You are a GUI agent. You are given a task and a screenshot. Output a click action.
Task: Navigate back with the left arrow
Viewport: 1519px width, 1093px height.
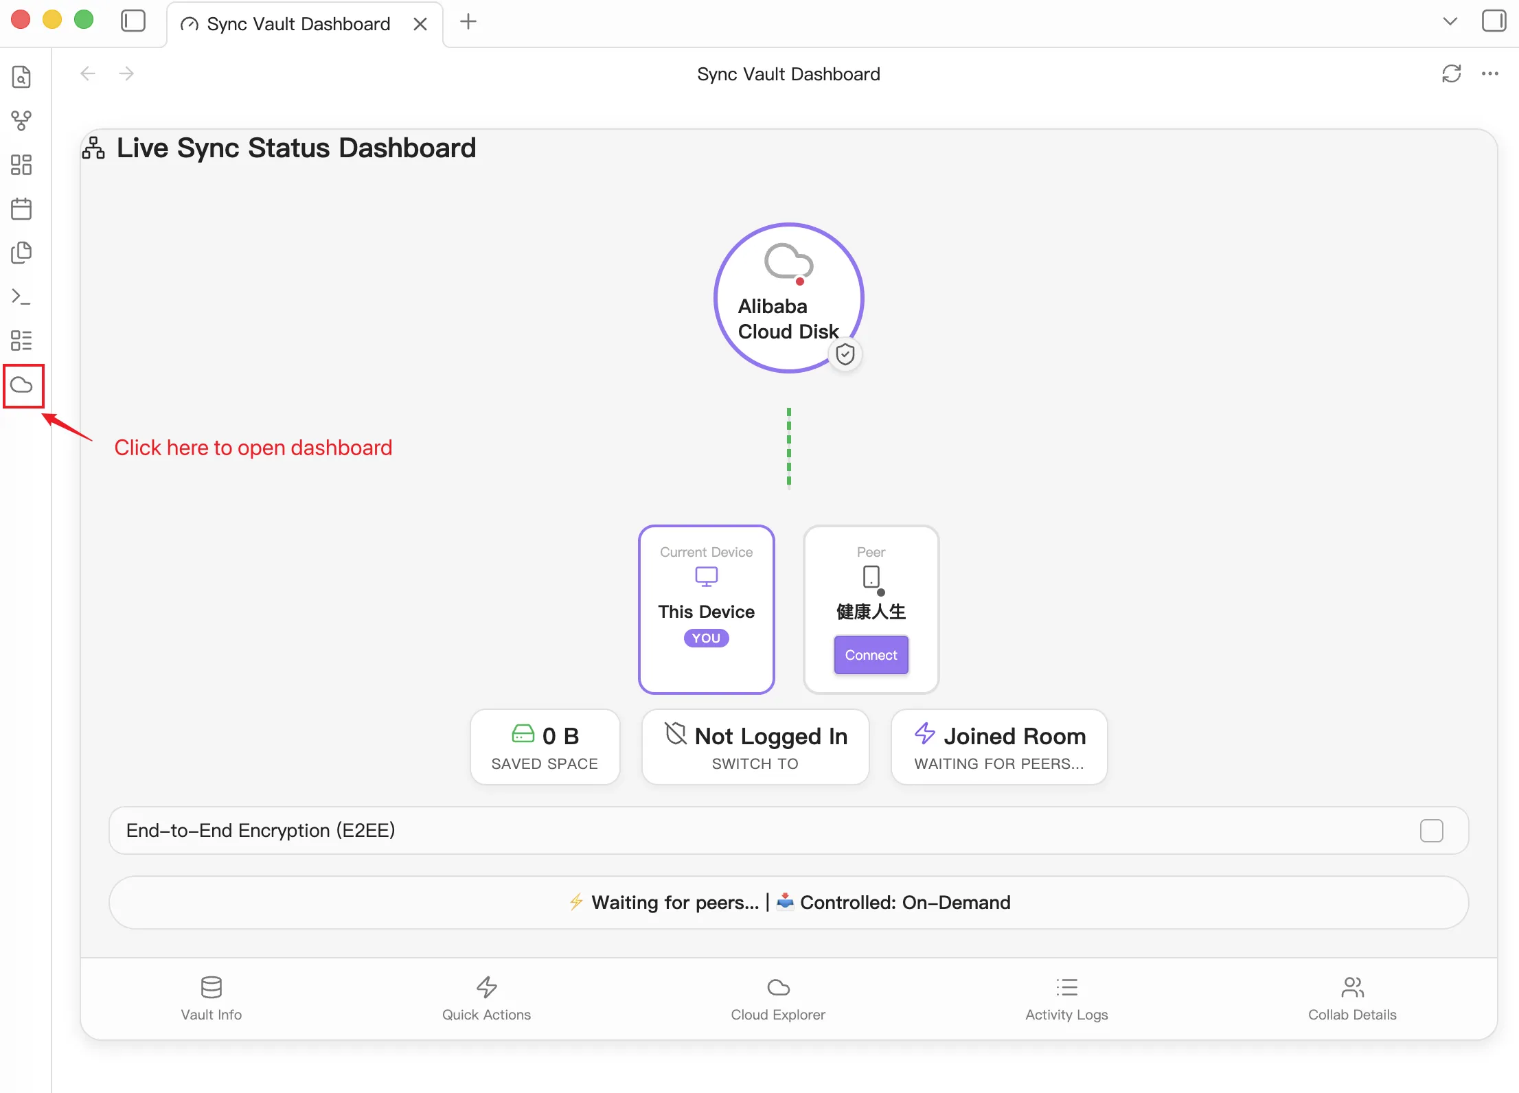click(88, 73)
